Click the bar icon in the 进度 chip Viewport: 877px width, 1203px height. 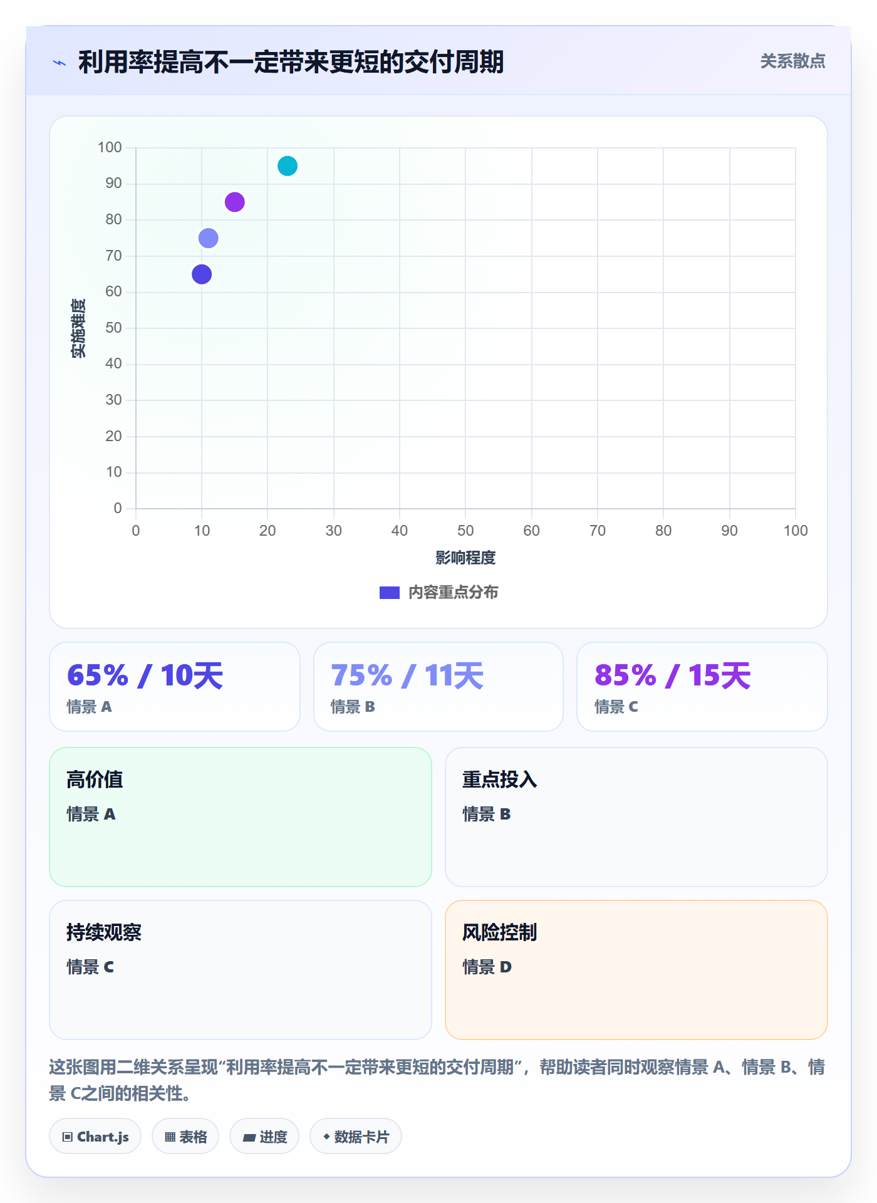pyautogui.click(x=249, y=1138)
